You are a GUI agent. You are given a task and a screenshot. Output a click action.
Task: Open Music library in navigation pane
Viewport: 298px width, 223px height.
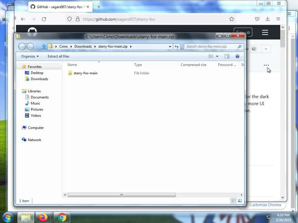point(35,103)
